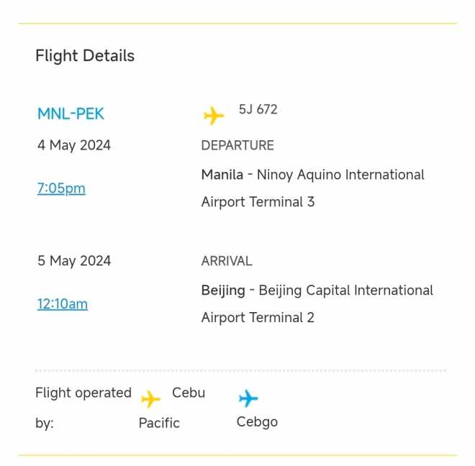The width and height of the screenshot is (475, 466).
Task: Click the ARRIVAL label
Action: pos(227,261)
